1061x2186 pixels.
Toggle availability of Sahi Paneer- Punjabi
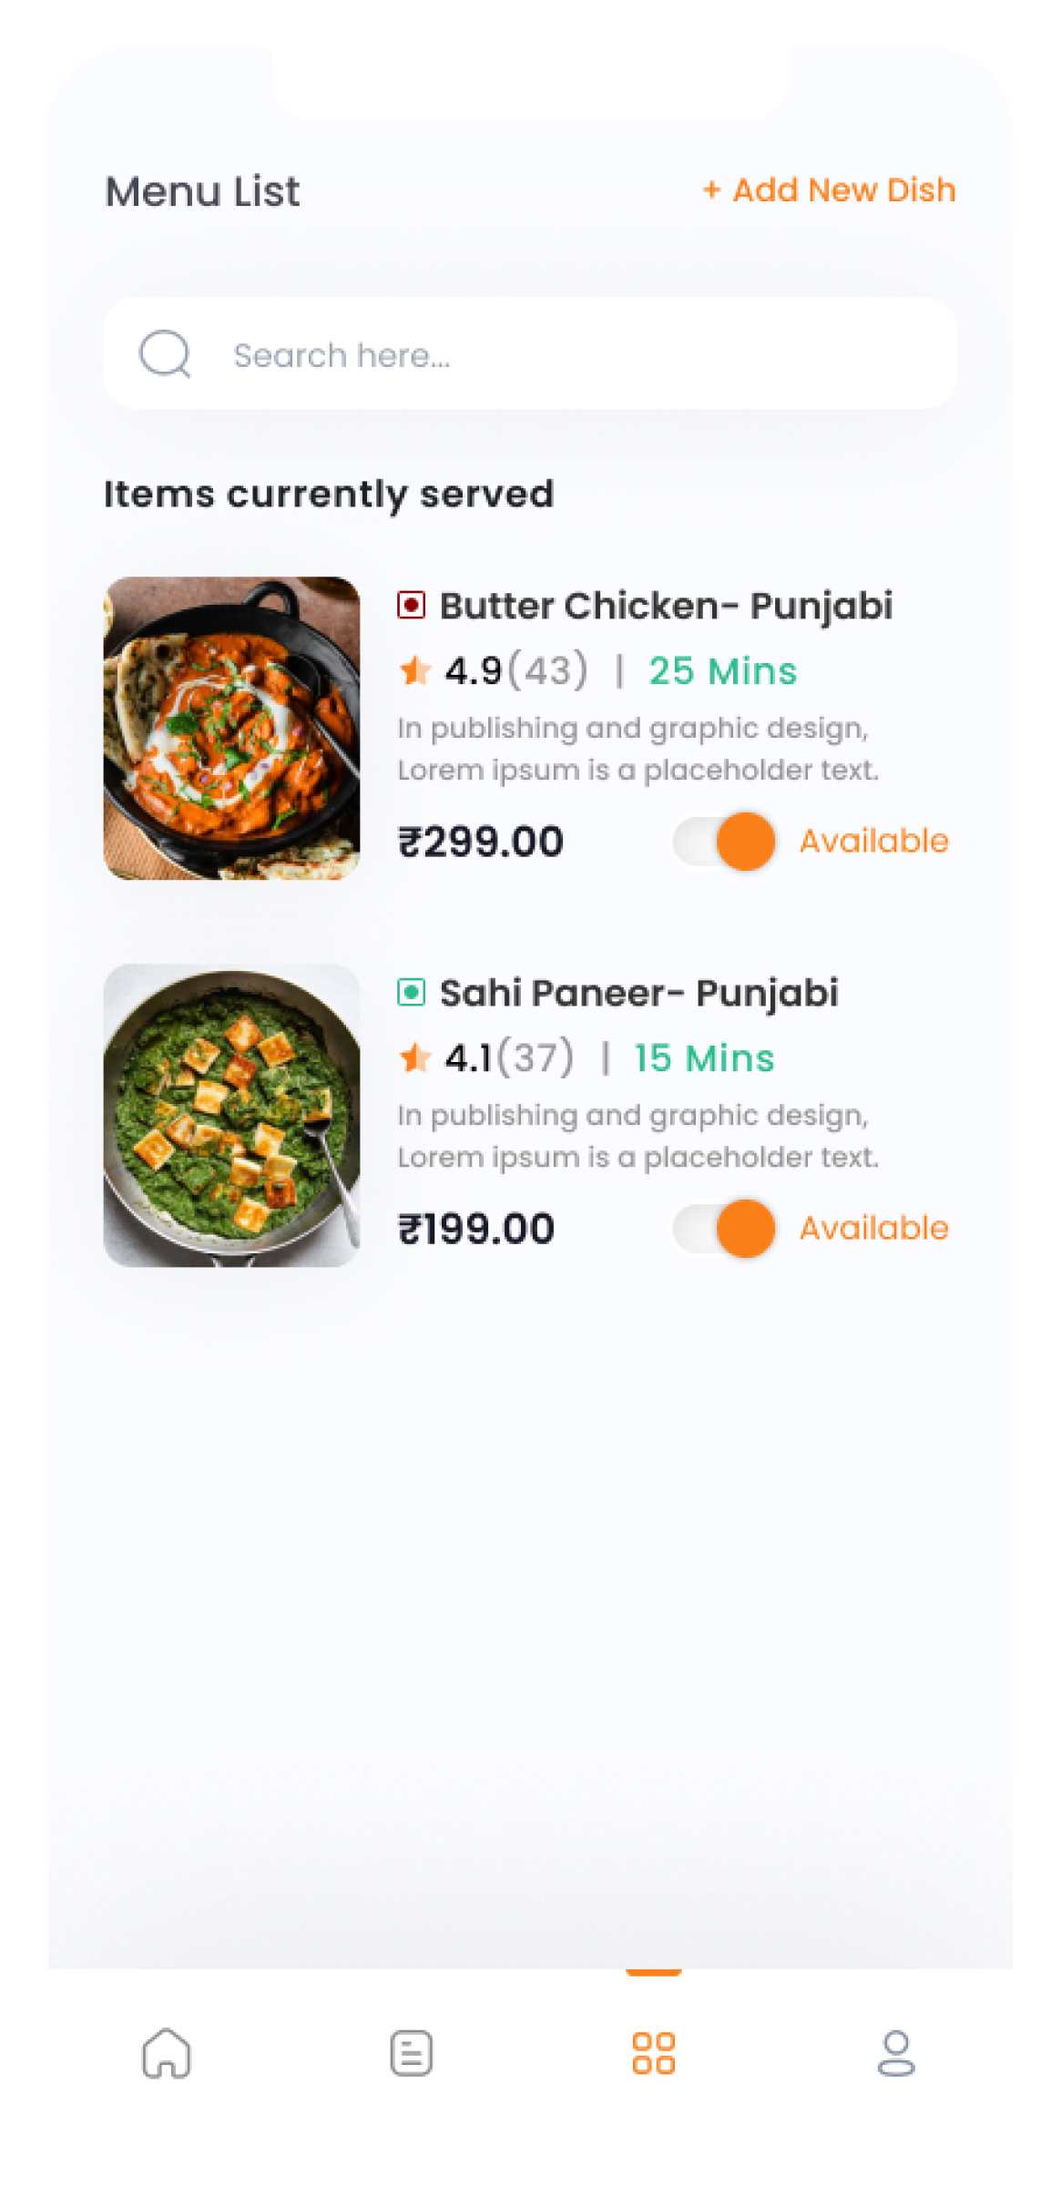[x=724, y=1228]
